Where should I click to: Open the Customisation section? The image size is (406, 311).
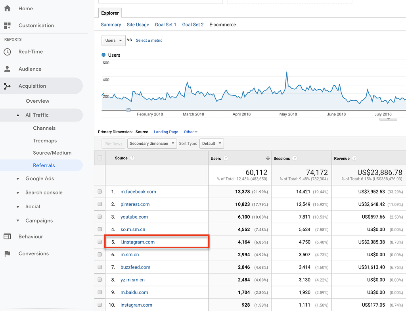(36, 25)
